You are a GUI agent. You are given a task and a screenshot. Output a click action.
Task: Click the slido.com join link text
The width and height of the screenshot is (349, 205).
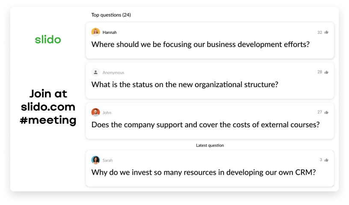[48, 107]
